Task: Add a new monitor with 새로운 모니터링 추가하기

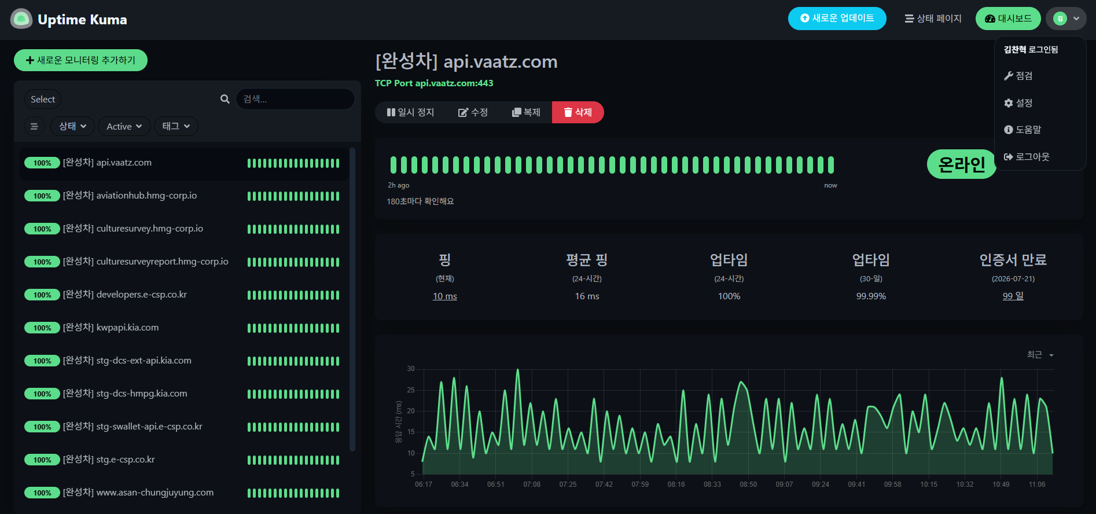Action: click(x=80, y=60)
